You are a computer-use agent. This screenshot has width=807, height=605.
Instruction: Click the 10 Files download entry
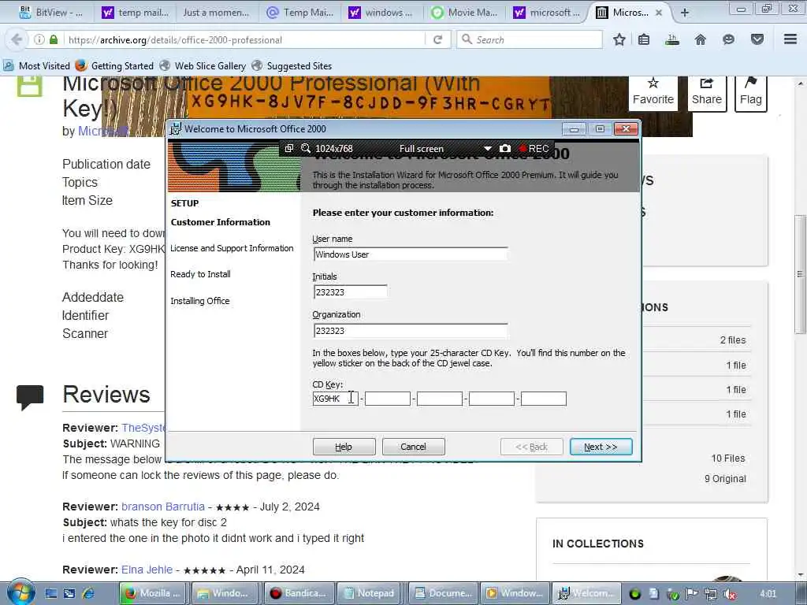point(727,458)
